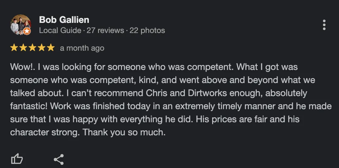Click the first yellow rating star
The image size is (339, 168).
pyautogui.click(x=14, y=48)
